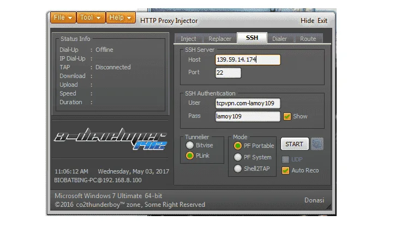Click Hide in the title bar

pyautogui.click(x=307, y=21)
